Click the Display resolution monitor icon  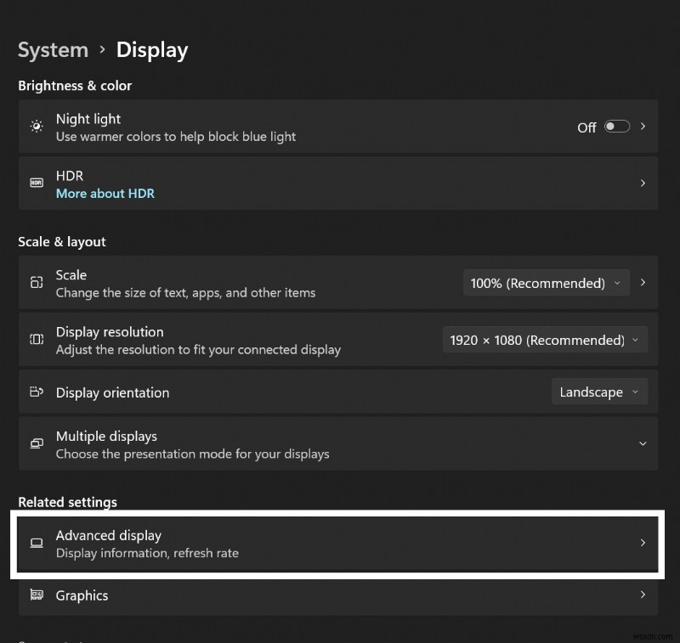[x=36, y=339]
